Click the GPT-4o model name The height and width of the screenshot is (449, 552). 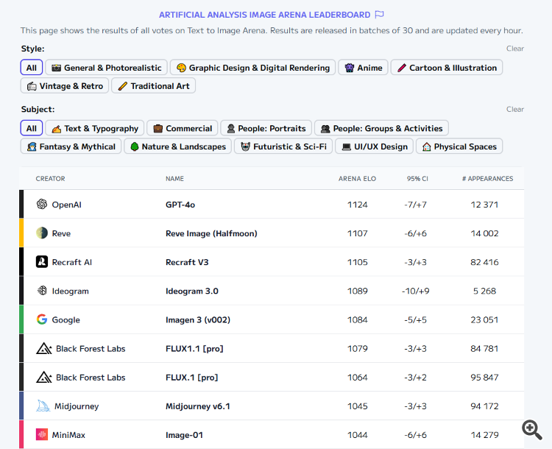point(180,205)
